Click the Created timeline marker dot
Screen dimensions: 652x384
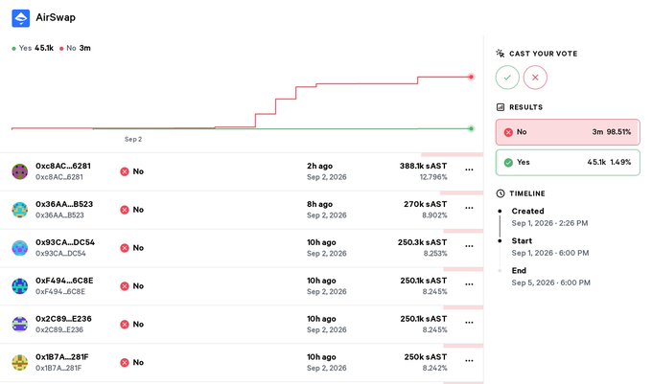coord(500,212)
